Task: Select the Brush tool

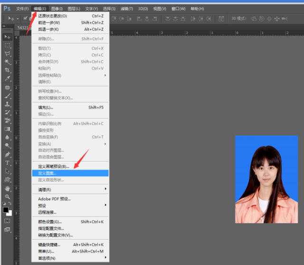Action: point(8,96)
